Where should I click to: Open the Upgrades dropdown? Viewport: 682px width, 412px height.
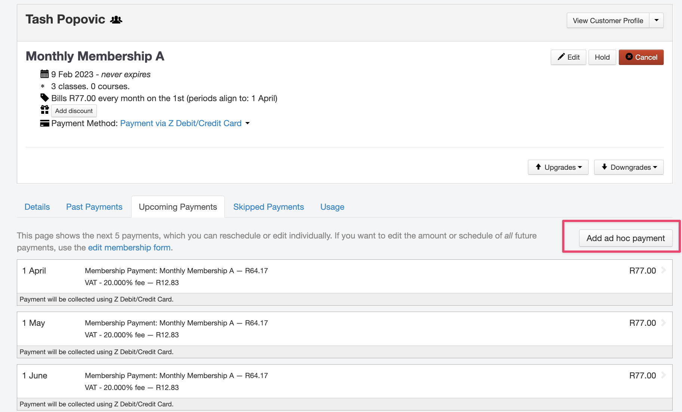(x=558, y=167)
